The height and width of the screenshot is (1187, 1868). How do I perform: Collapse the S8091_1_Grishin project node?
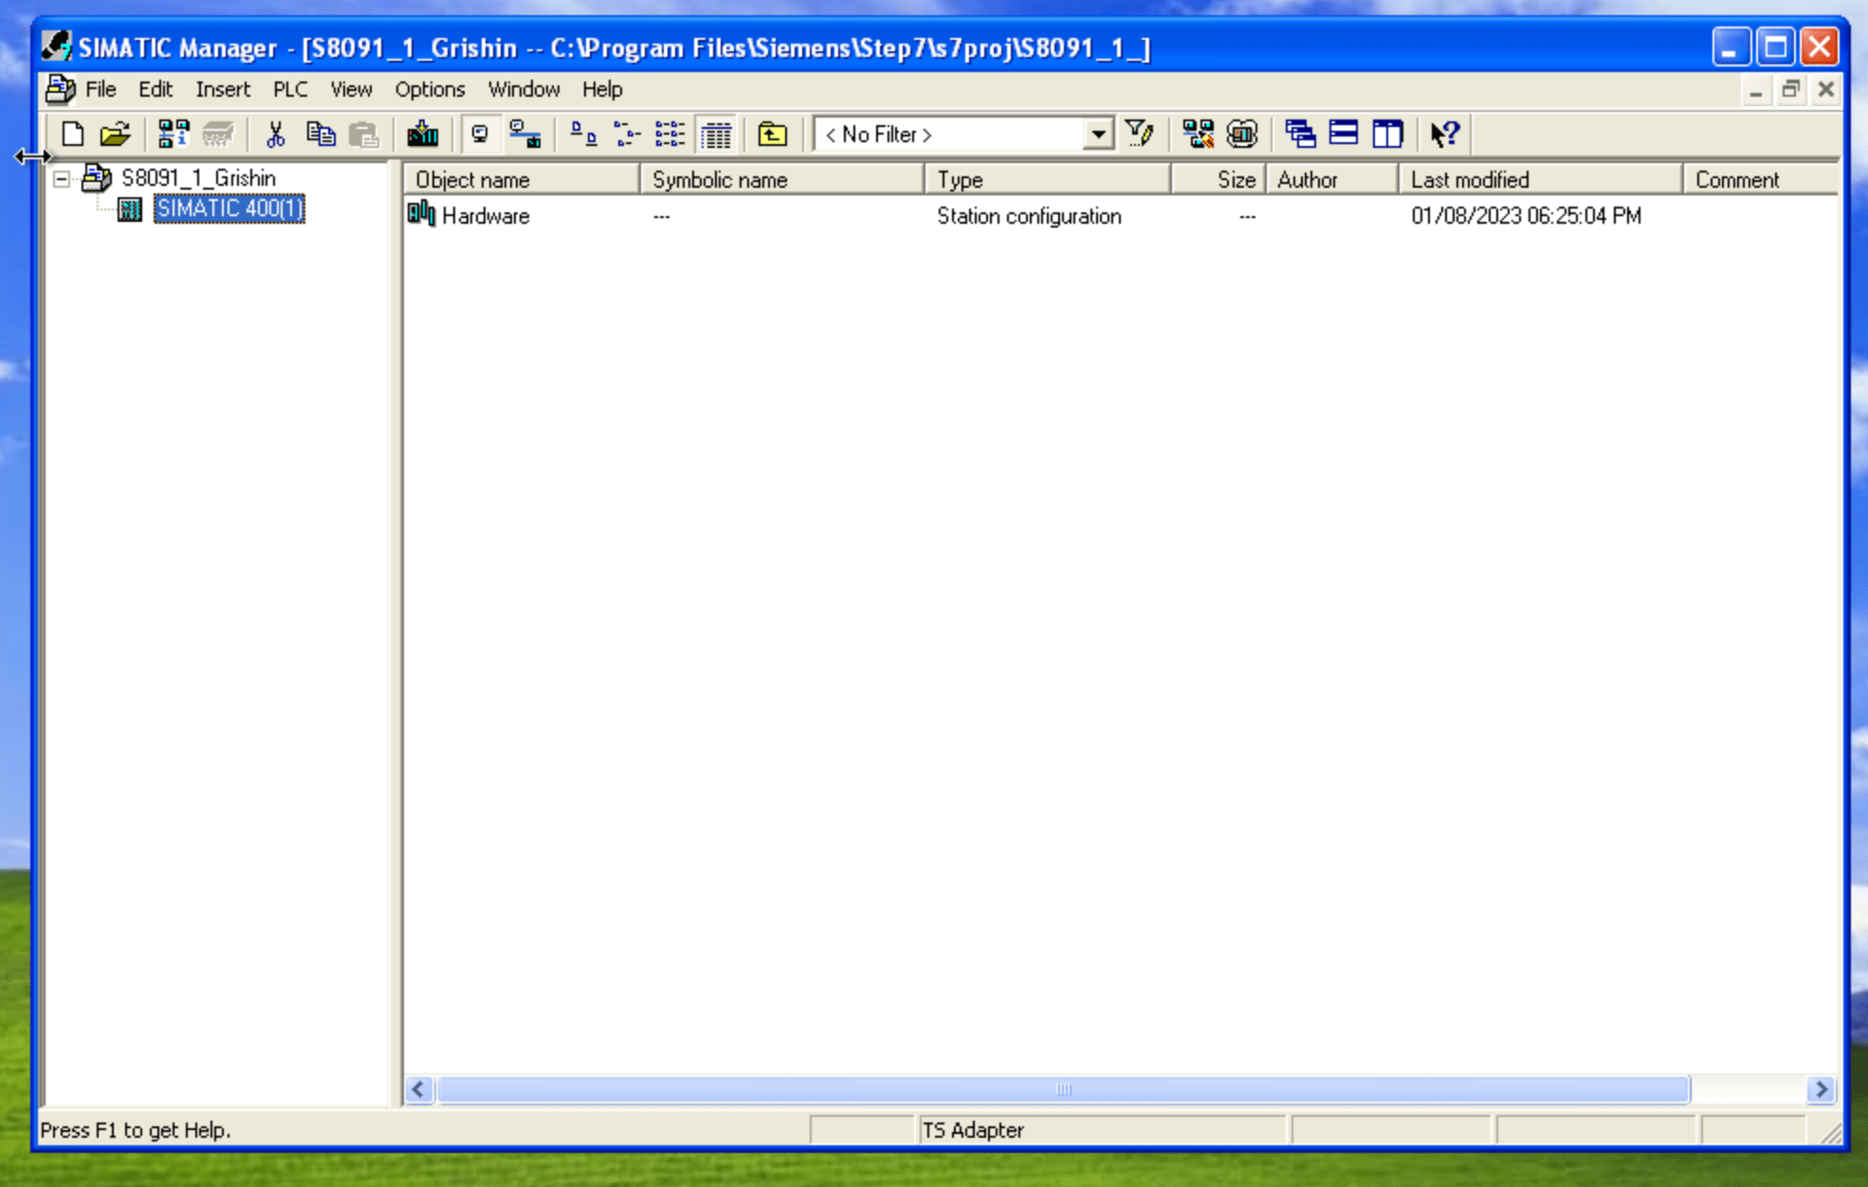62,178
